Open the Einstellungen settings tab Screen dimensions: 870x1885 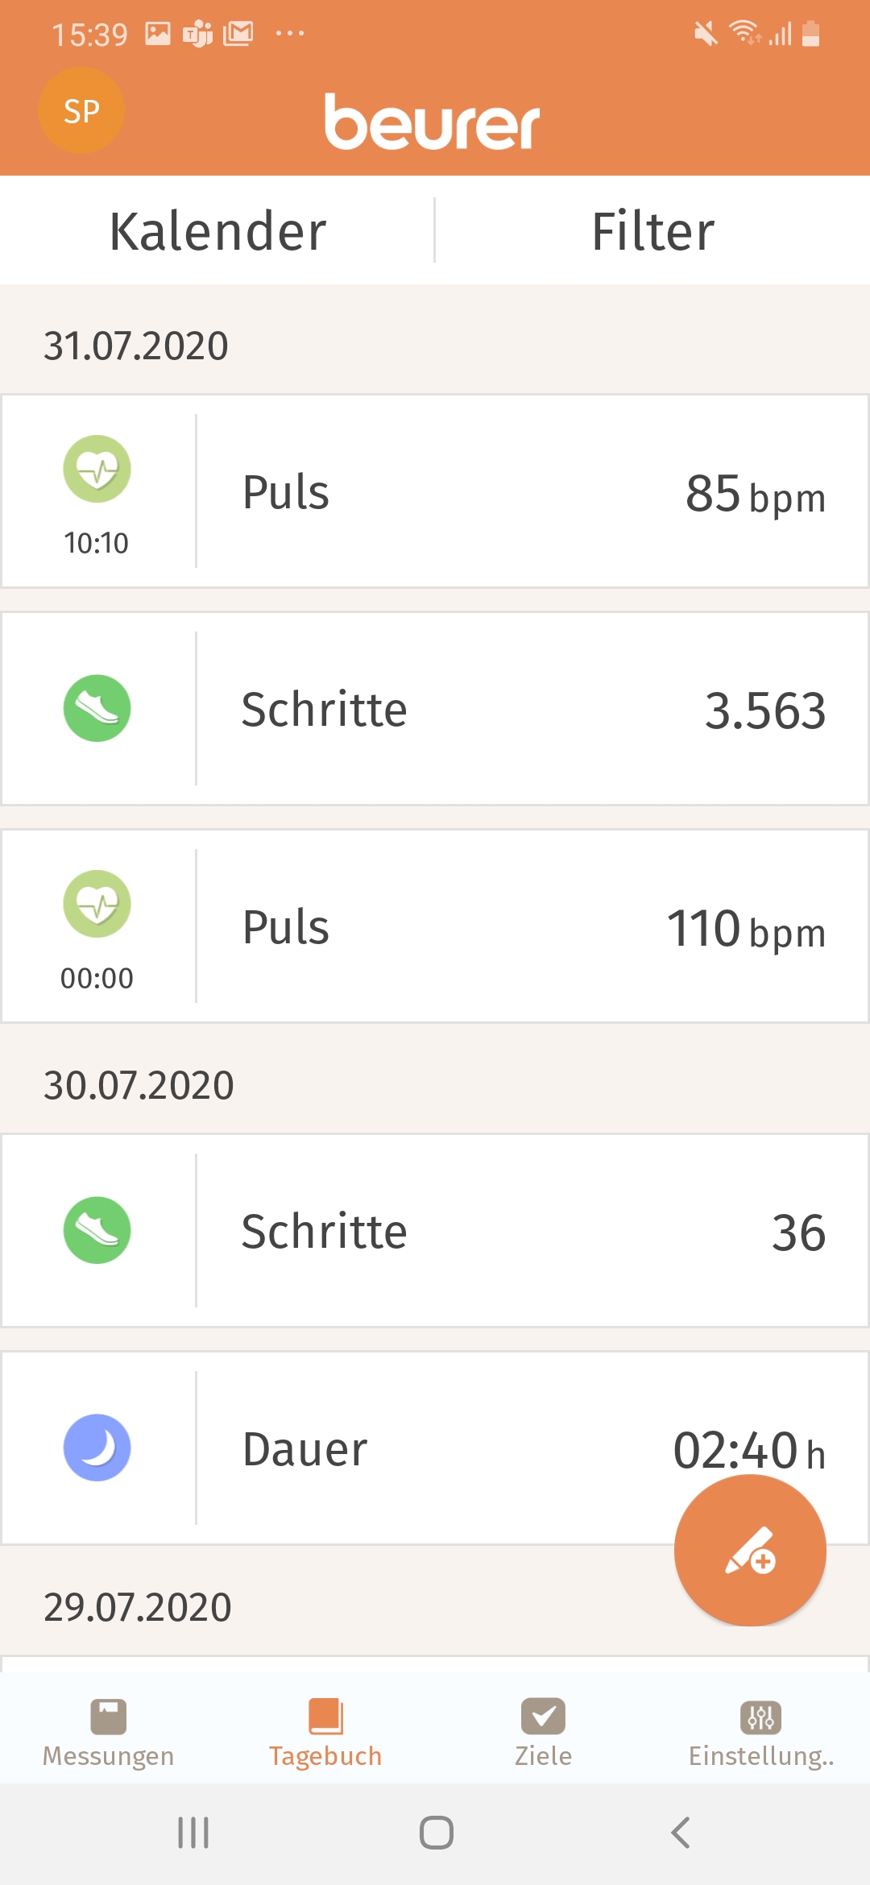tap(760, 1732)
